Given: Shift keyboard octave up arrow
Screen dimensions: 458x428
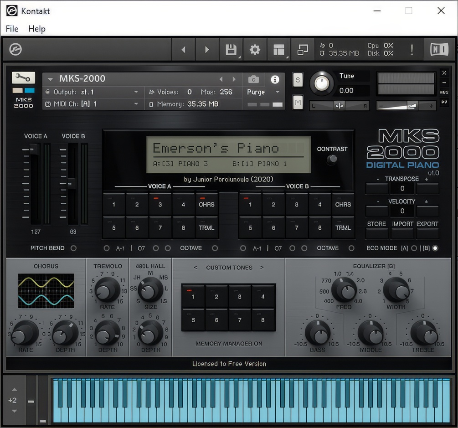Looking at the screenshot, I should (x=14, y=389).
